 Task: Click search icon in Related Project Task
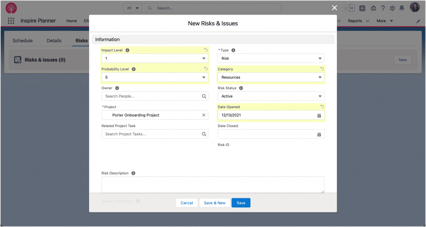204,134
